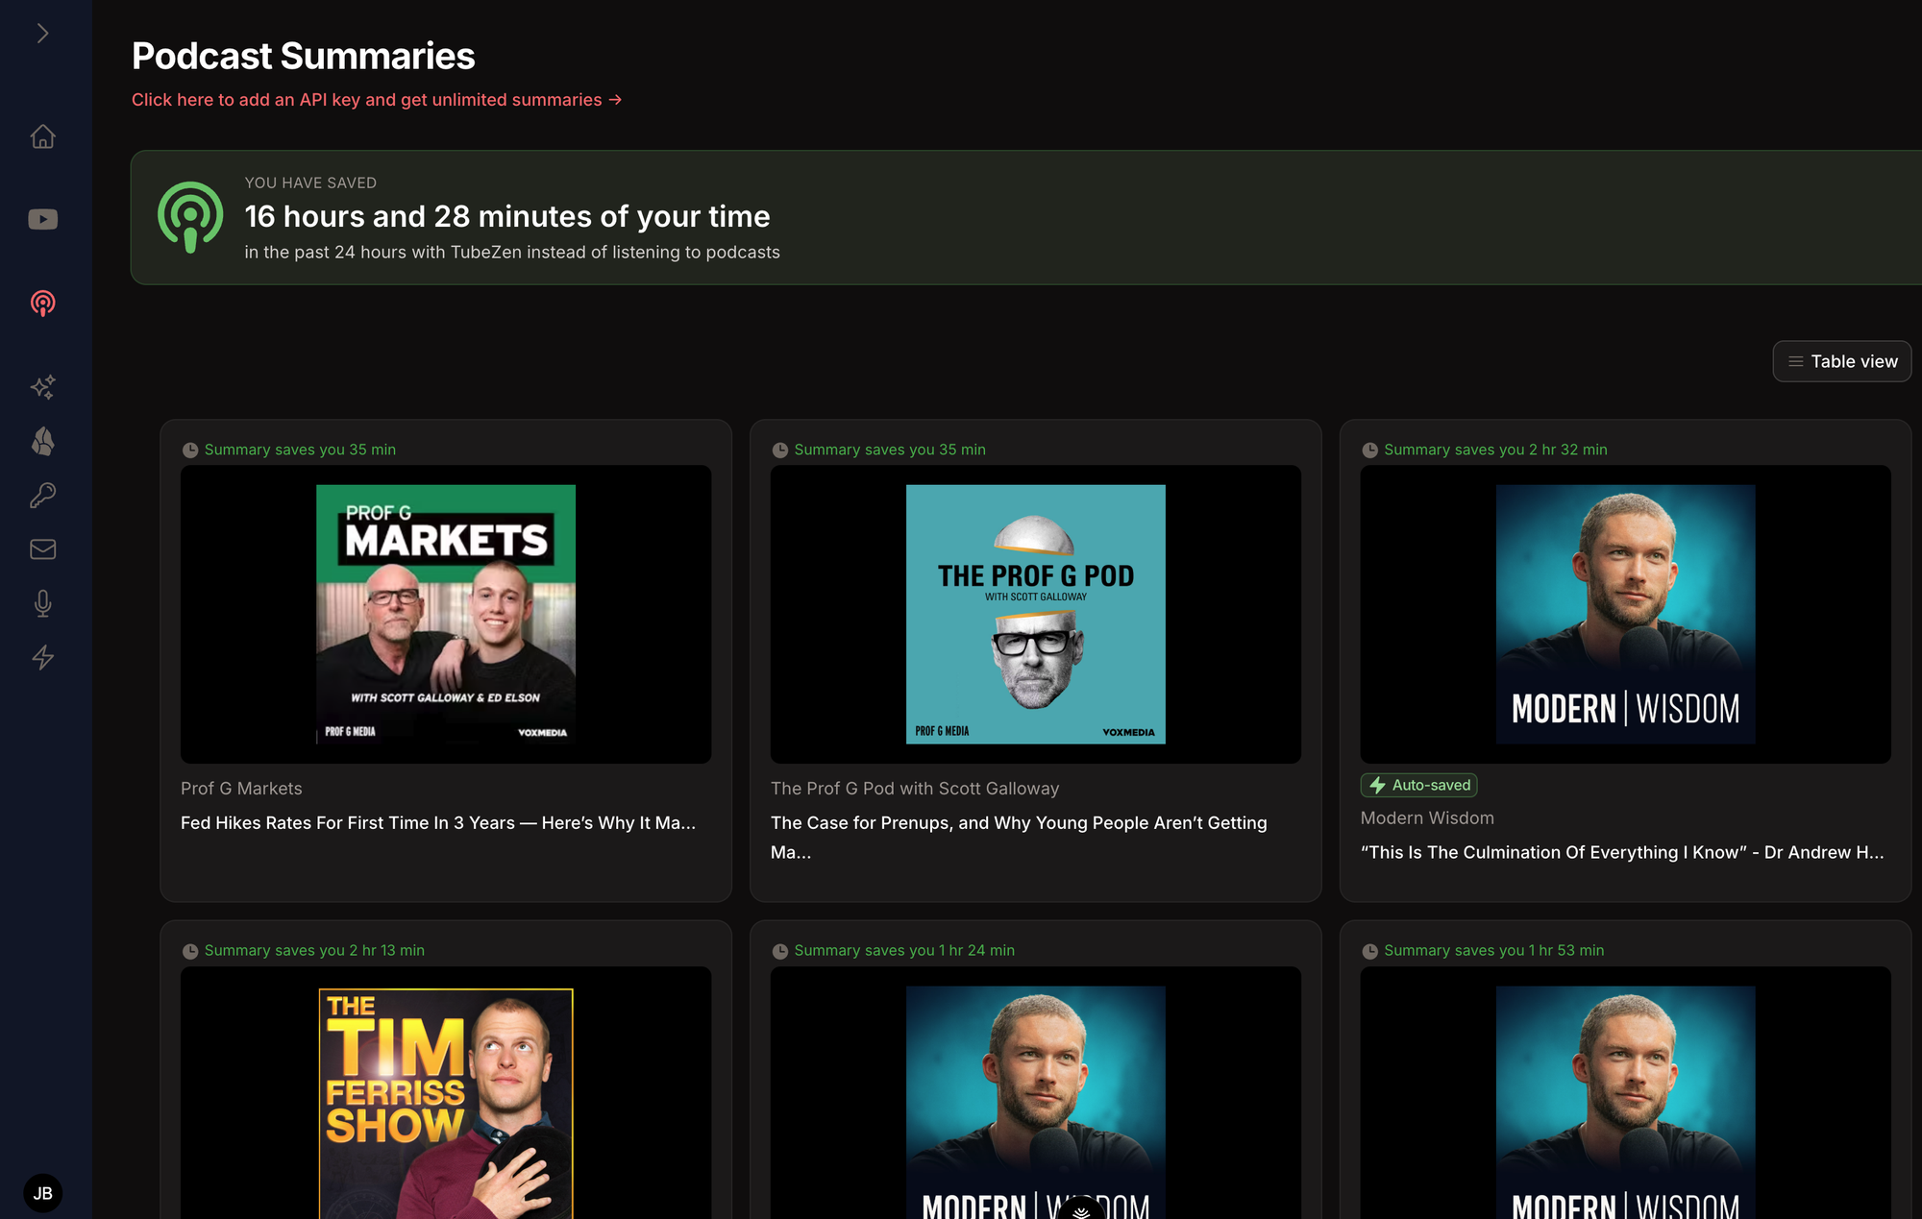Click the Auto-saved badge
Screen dimensions: 1922x1219
[x=1418, y=785]
